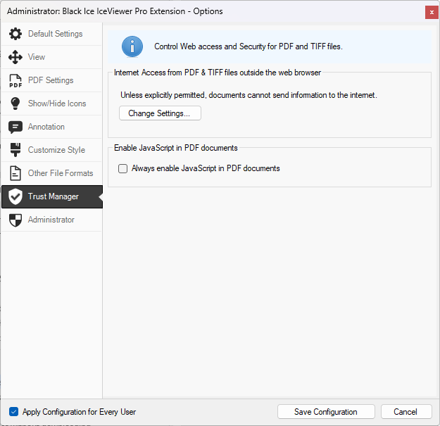
Task: Open the Default Settings section
Action: (x=51, y=34)
